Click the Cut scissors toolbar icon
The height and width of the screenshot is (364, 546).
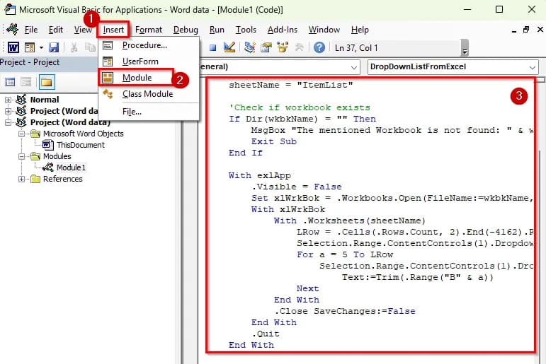74,47
